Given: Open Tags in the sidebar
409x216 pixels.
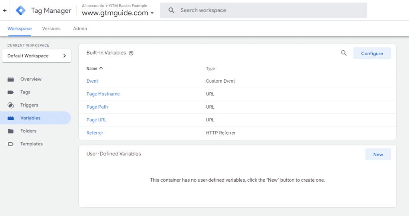Looking at the screenshot, I should tap(25, 92).
